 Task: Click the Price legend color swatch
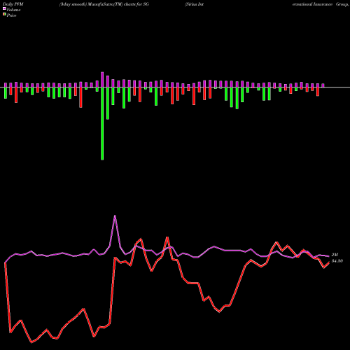[x=4, y=15]
